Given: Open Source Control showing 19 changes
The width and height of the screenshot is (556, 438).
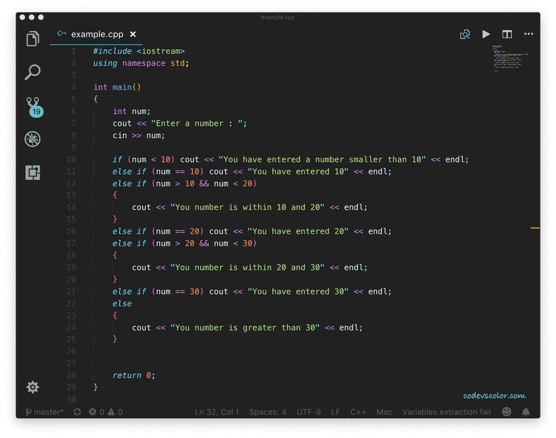Looking at the screenshot, I should point(32,105).
